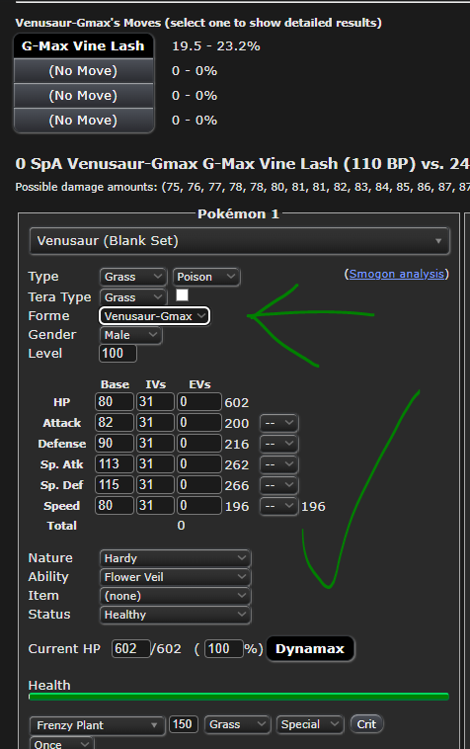The height and width of the screenshot is (749, 470).
Task: Click the Sp. Def base stat field
Action: pyautogui.click(x=115, y=485)
